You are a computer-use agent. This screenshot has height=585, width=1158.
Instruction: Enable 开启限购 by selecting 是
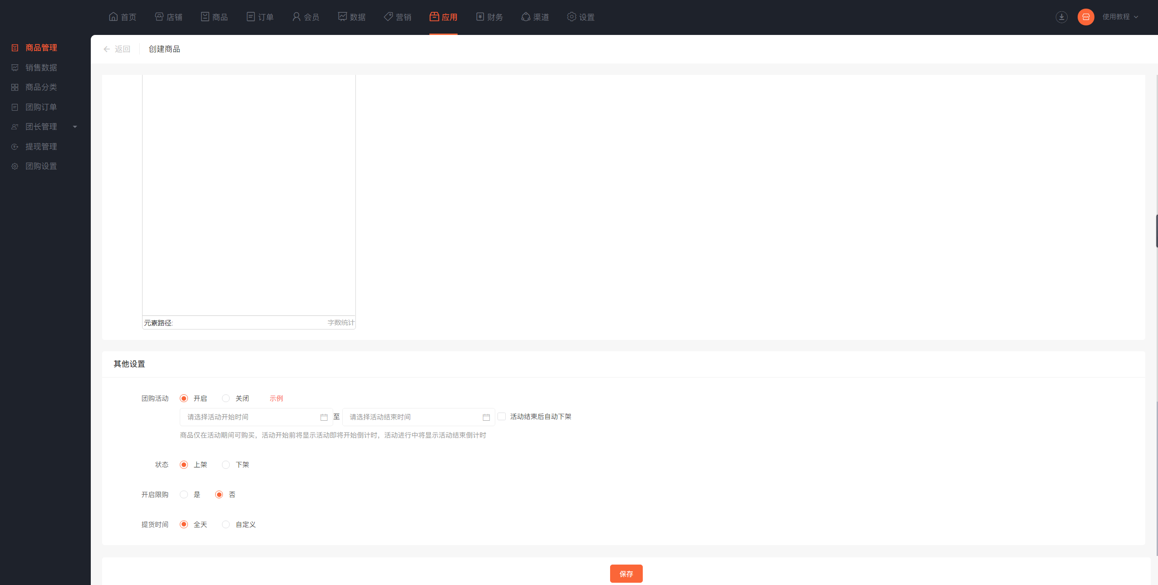pyautogui.click(x=184, y=494)
